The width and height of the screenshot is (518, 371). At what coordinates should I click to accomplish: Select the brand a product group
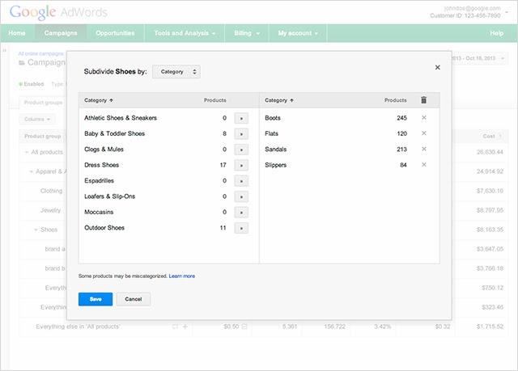pyautogui.click(x=55, y=249)
